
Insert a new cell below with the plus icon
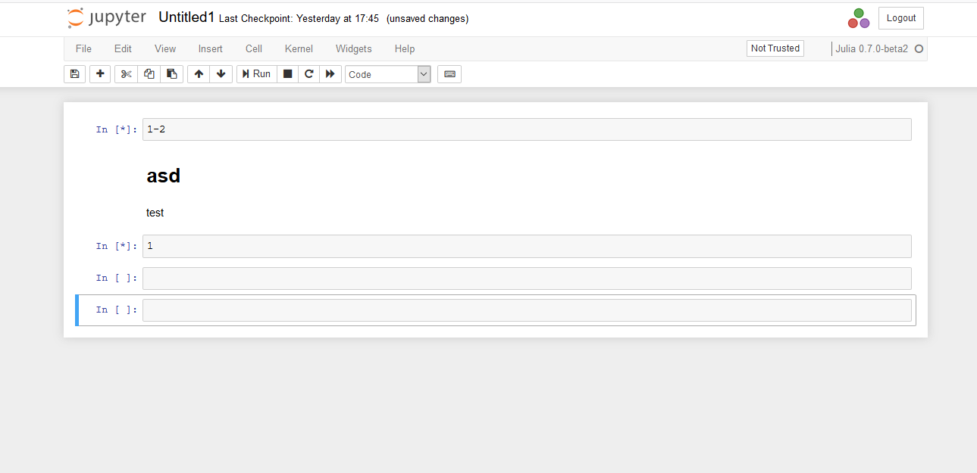[99, 73]
